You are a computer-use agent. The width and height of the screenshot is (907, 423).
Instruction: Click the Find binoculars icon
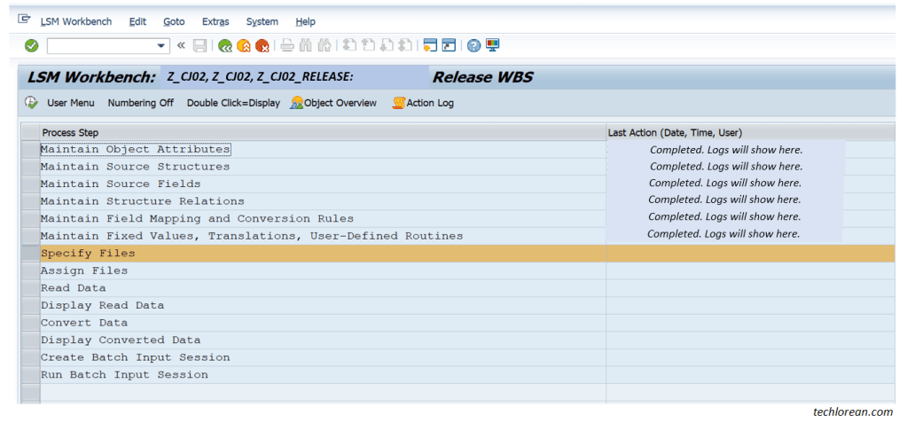306,46
